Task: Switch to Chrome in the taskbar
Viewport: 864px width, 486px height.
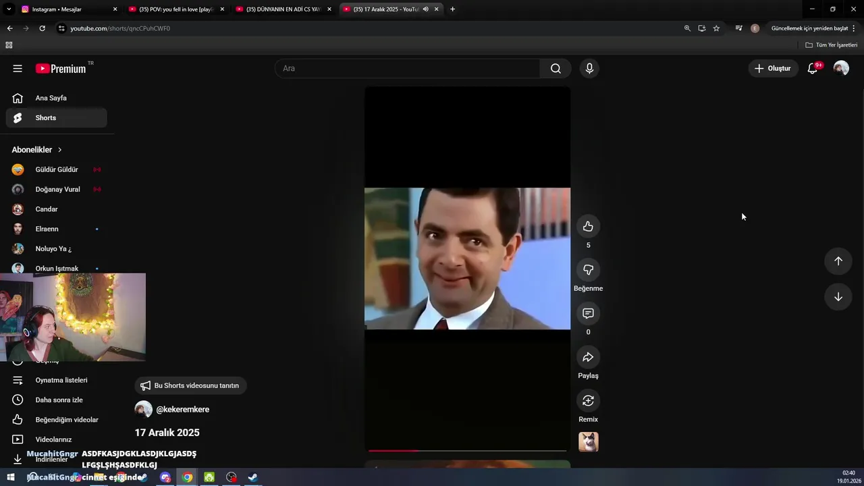Action: tap(187, 477)
